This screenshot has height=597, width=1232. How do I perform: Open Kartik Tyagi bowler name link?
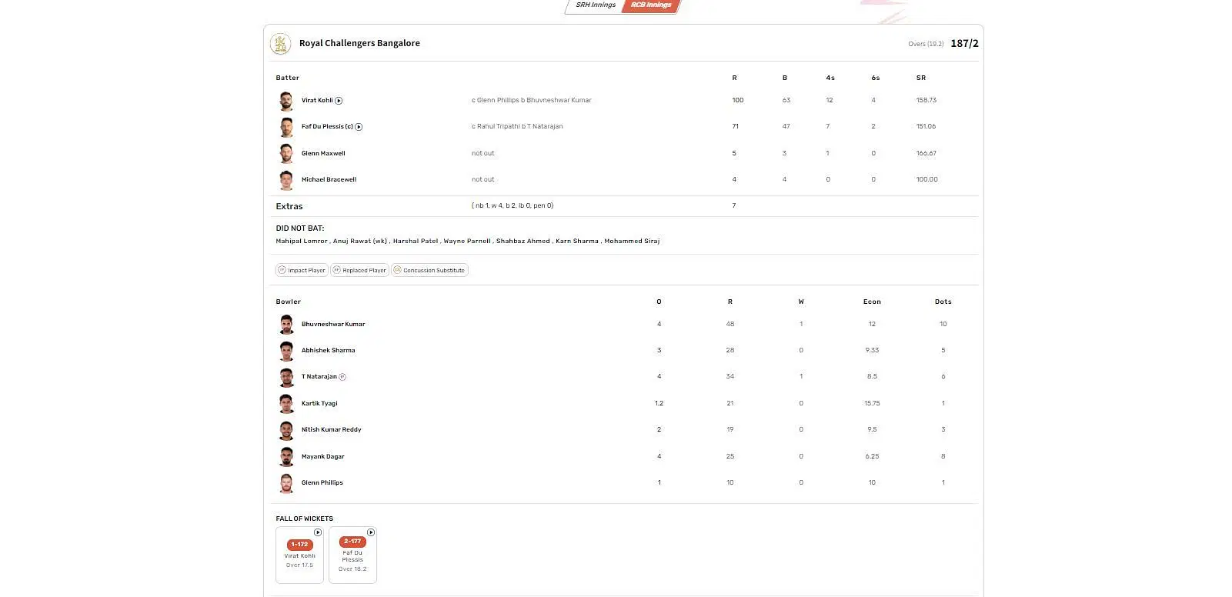tap(319, 403)
